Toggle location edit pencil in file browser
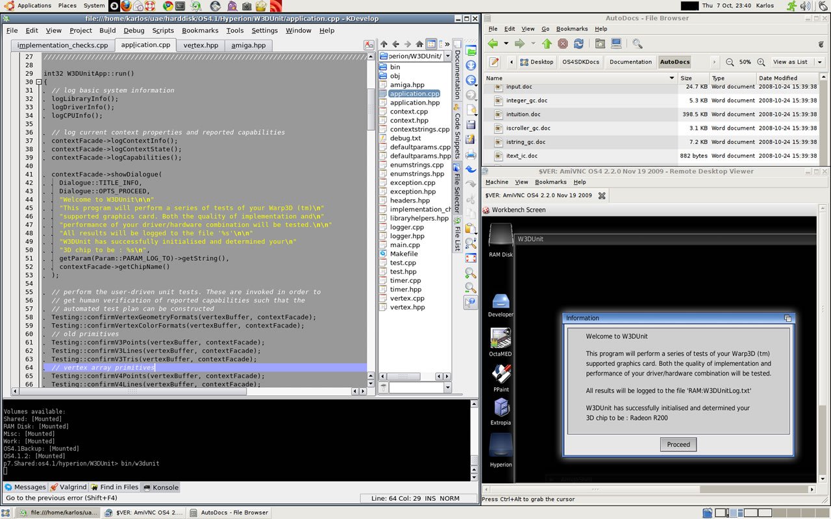The height and width of the screenshot is (519, 831). click(x=494, y=62)
